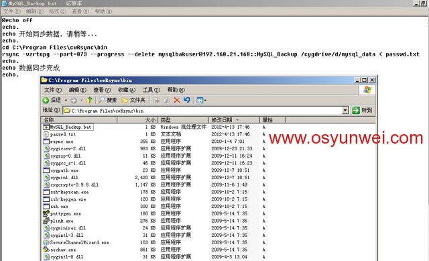Image resolution: width=429 pixels, height=261 pixels.
Task: Sort by the 修改日期 (Date Modified) column header
Action: point(234,120)
